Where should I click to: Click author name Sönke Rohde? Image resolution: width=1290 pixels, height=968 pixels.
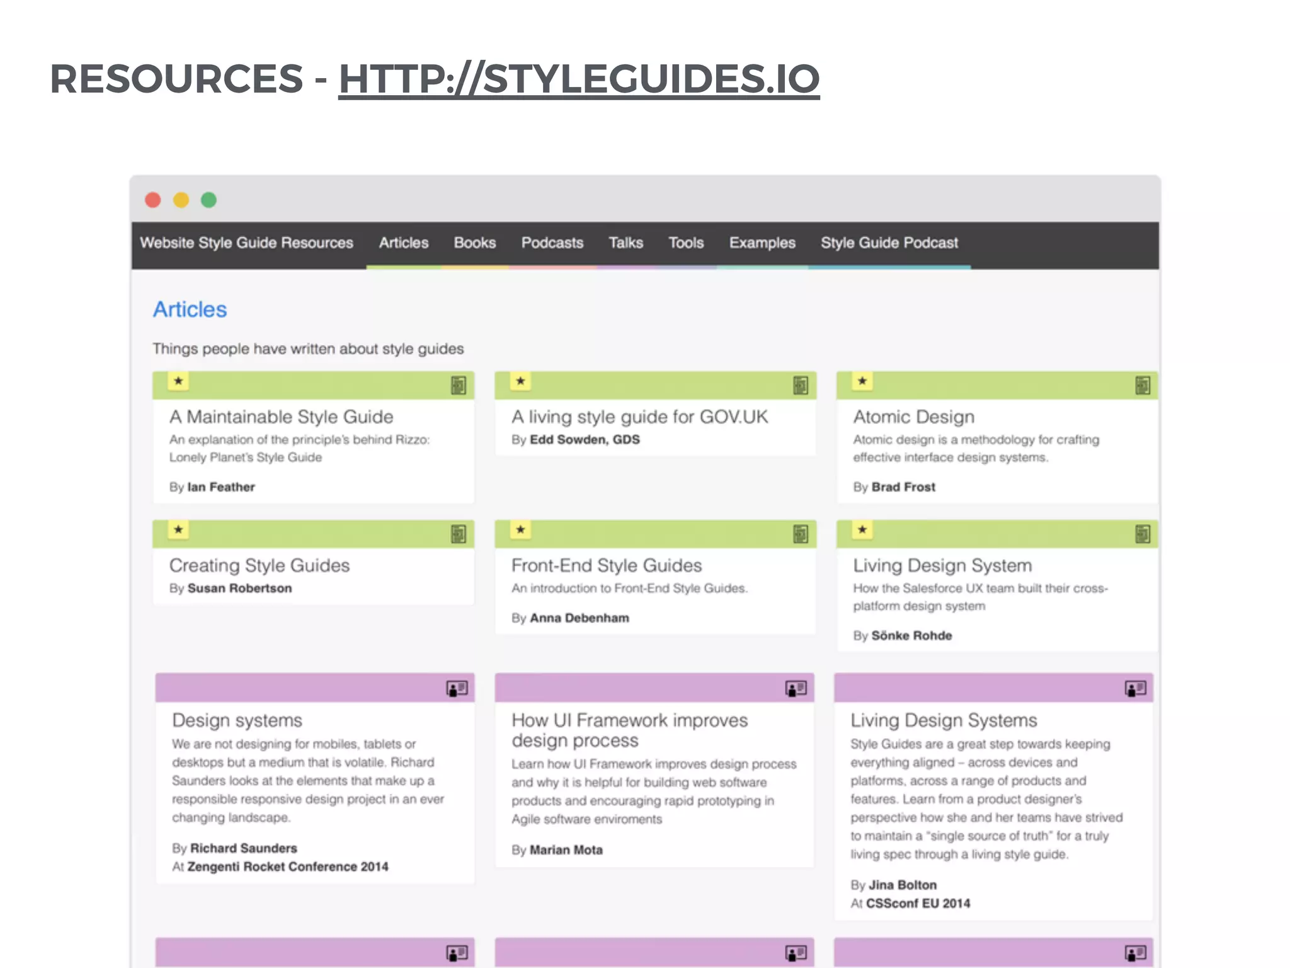tap(911, 636)
